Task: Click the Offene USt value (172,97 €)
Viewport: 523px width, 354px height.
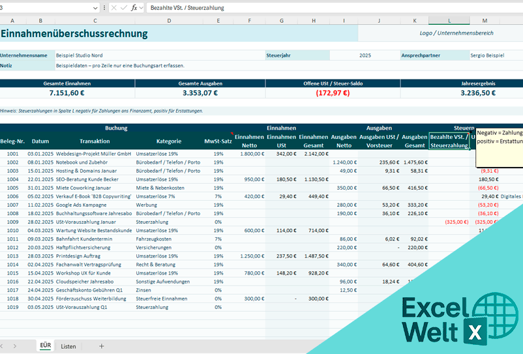Action: [x=333, y=93]
